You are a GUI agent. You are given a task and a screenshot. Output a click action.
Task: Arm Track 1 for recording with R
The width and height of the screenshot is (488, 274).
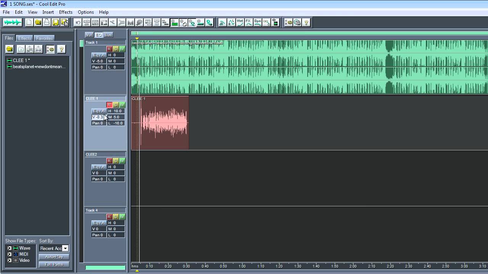[109, 49]
